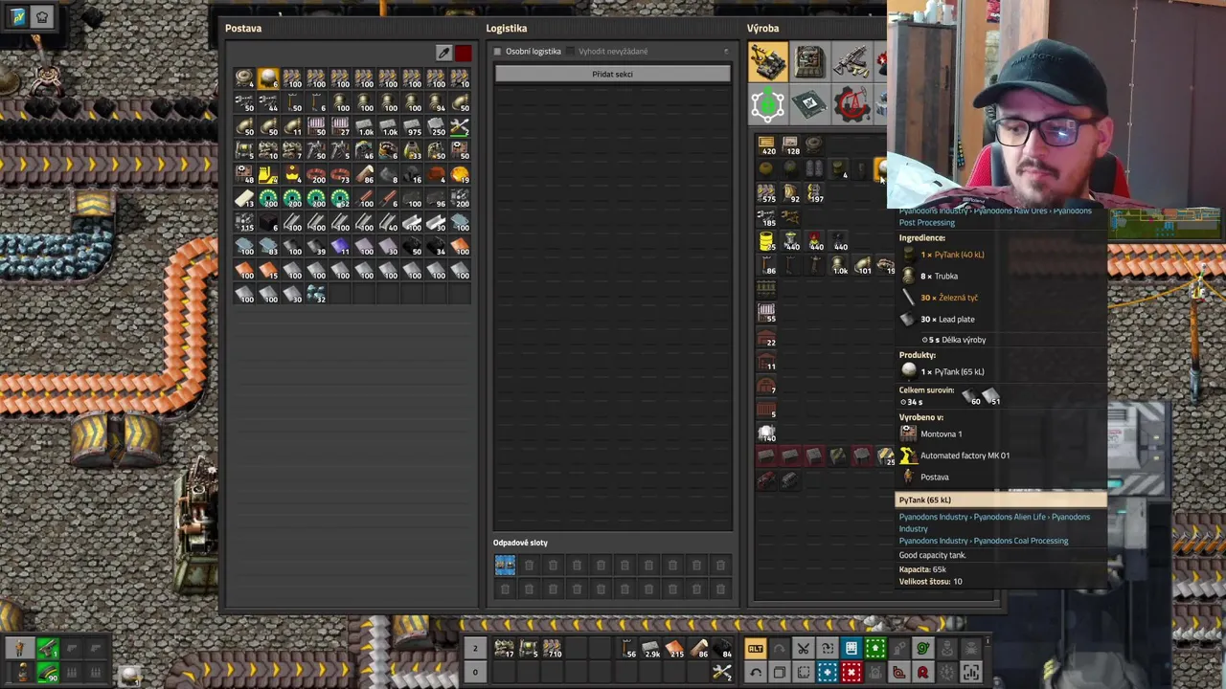Select the inventory stack showing 44
Image resolution: width=1226 pixels, height=689 pixels.
(x=268, y=102)
